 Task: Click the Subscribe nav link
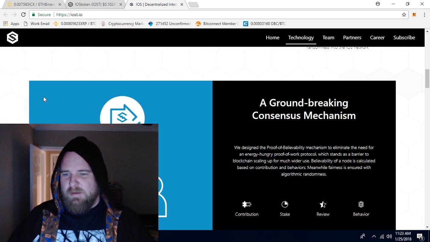point(404,38)
